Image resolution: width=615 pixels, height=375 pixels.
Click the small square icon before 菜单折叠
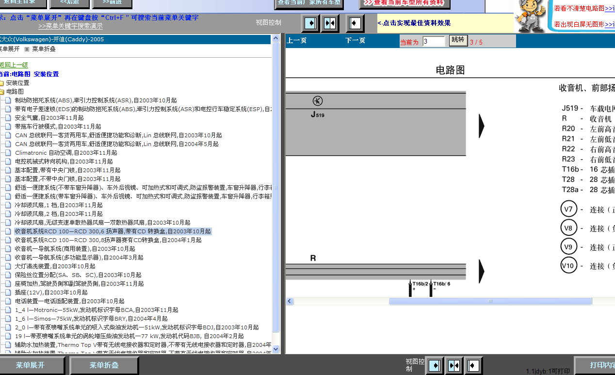[x=27, y=49]
